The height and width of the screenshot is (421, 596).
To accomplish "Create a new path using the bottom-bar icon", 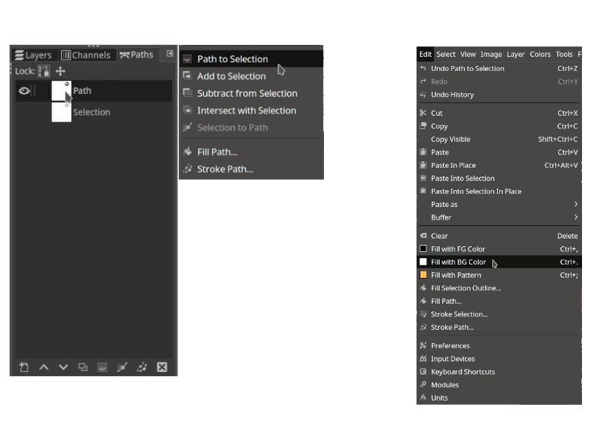I will point(24,367).
